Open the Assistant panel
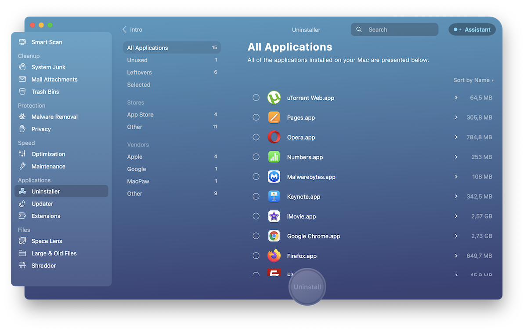This screenshot has height=332, width=527. coord(472,29)
